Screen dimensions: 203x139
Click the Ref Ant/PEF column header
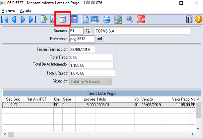coord(40,99)
